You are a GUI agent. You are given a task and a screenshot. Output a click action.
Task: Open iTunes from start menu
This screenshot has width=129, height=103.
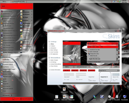click(4, 81)
